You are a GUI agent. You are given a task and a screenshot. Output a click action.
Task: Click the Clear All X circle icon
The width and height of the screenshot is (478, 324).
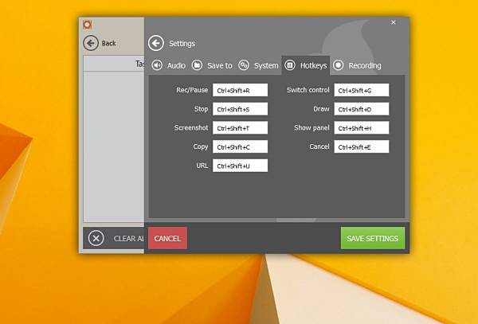[96, 238]
